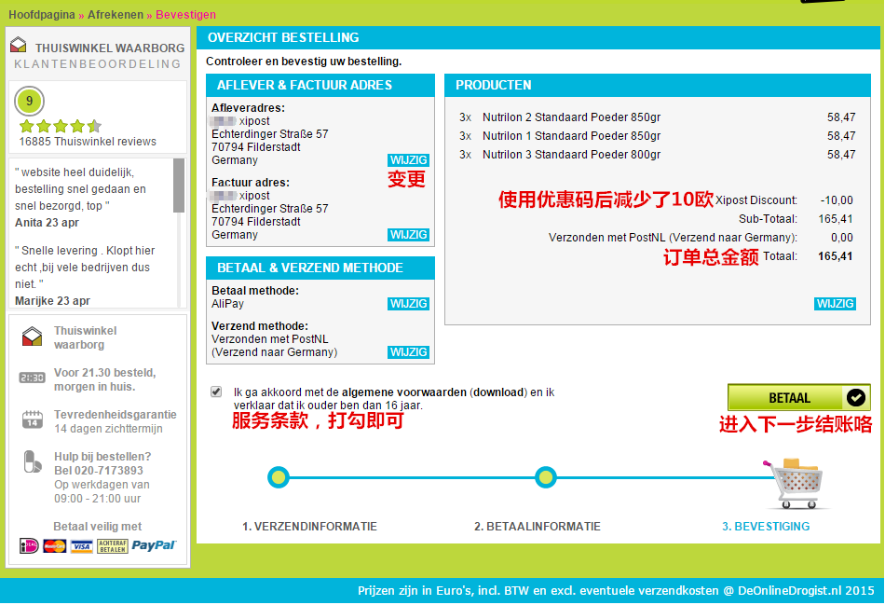Click the checkmark icon on the Betaal button
The width and height of the screenshot is (885, 605).
(x=855, y=398)
